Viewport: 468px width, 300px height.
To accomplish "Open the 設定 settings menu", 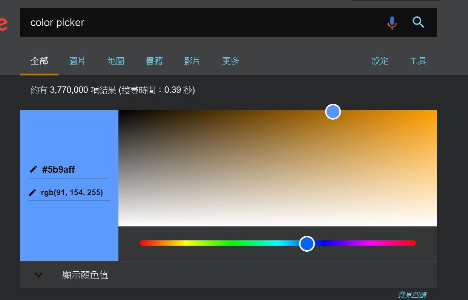I will [x=380, y=61].
